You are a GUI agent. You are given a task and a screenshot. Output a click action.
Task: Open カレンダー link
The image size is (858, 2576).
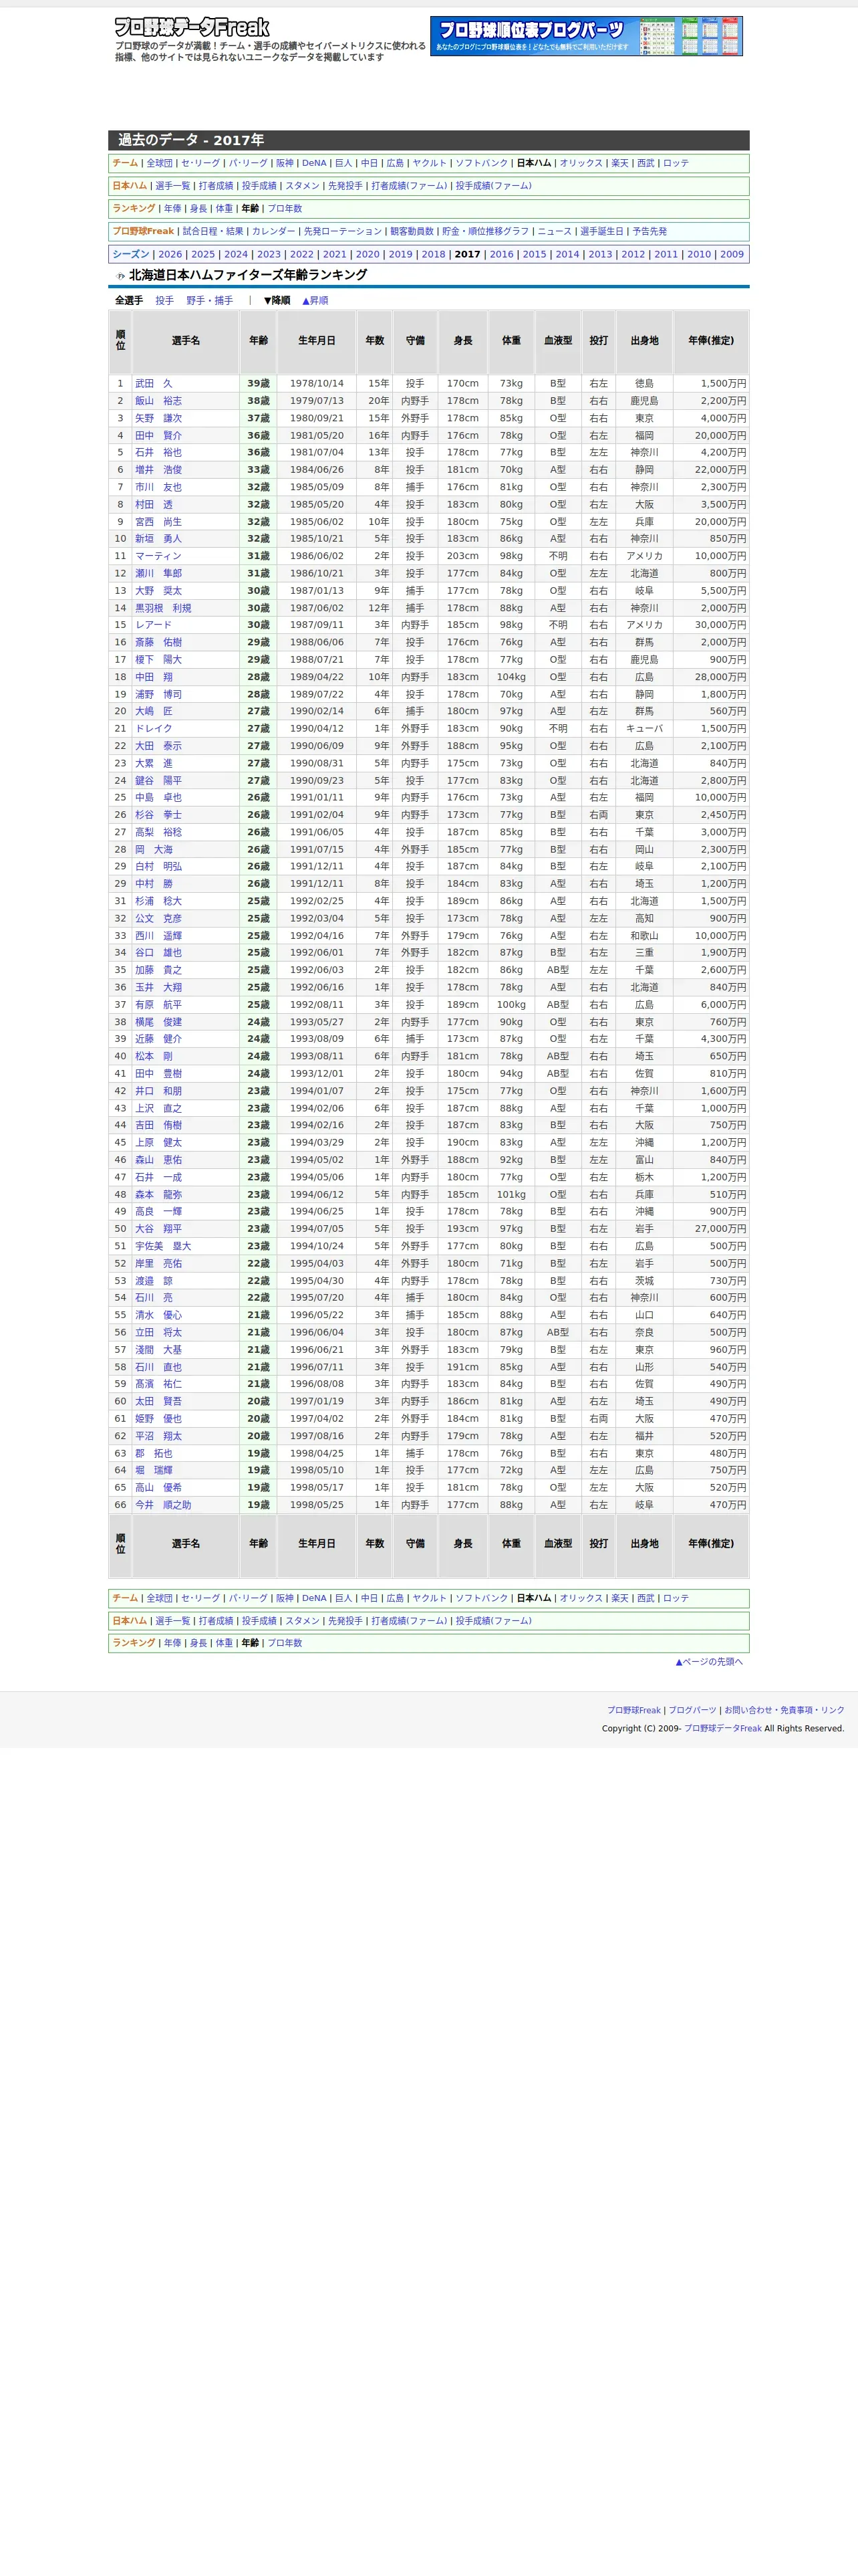coord(274,232)
